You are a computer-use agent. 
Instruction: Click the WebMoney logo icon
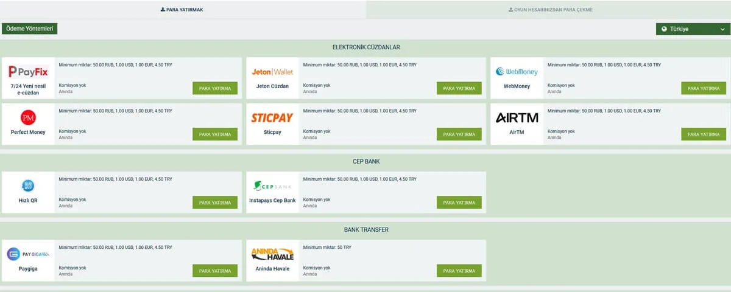click(x=517, y=72)
